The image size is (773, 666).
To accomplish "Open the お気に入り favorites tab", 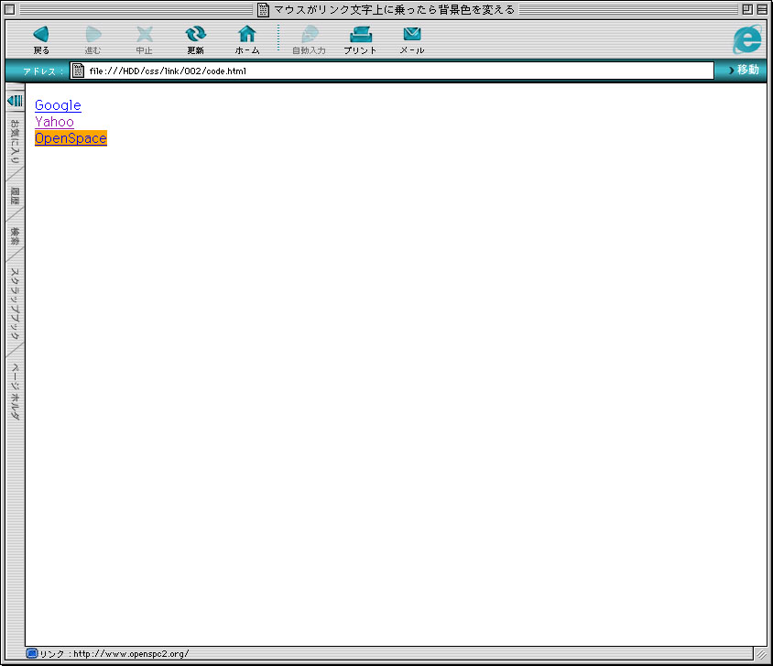I will click(x=16, y=141).
